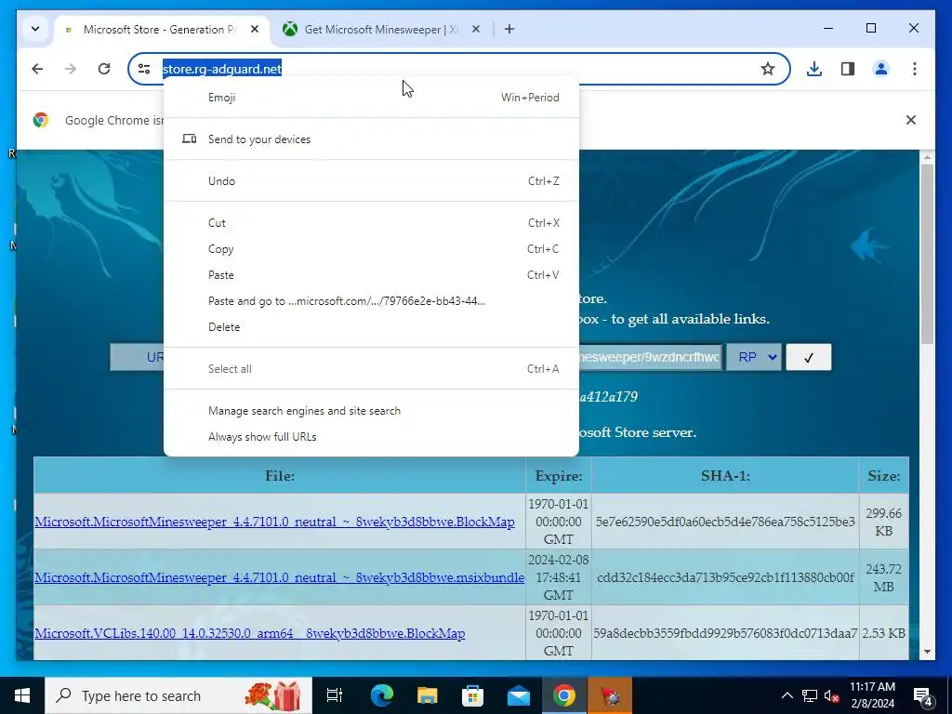Go back with the browser back arrow
The width and height of the screenshot is (952, 714).
37,69
